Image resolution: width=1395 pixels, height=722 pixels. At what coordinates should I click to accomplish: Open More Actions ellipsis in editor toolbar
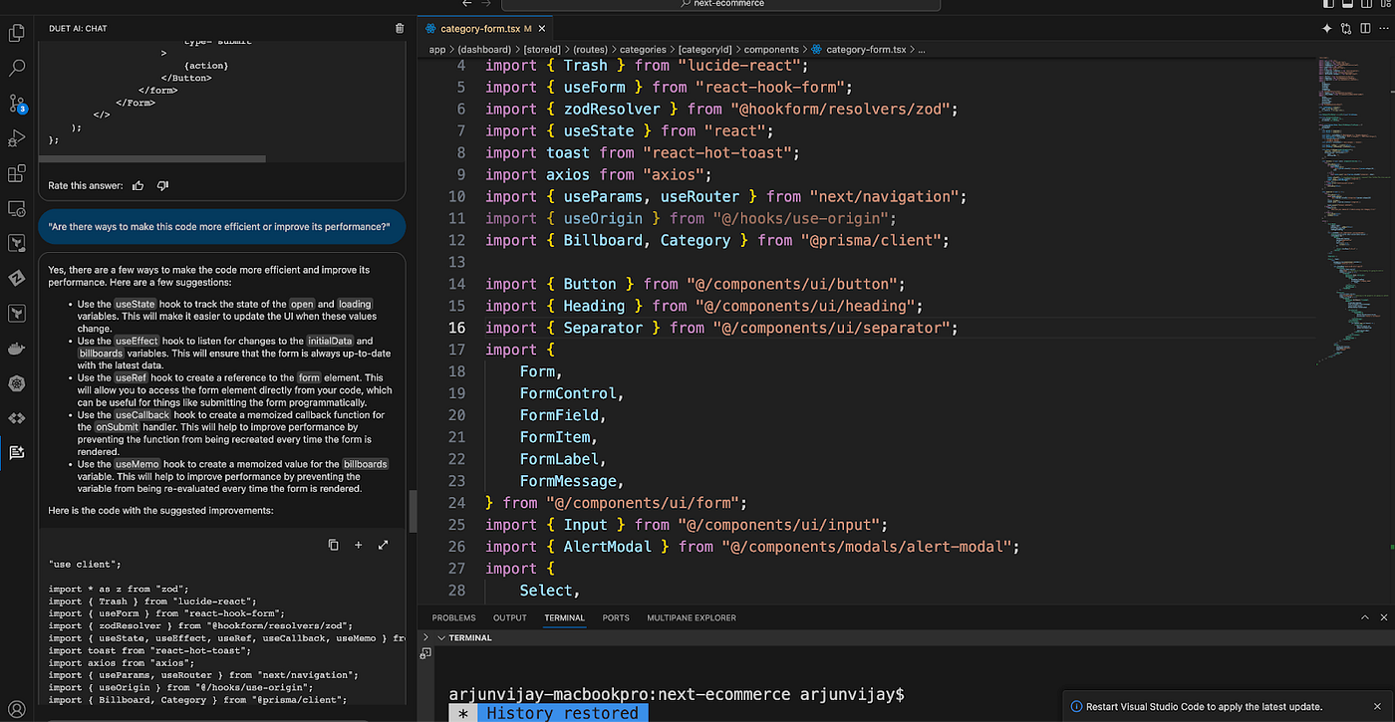pyautogui.click(x=1382, y=29)
